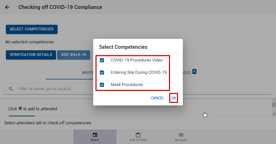Click the attended count badge

[194, 71]
